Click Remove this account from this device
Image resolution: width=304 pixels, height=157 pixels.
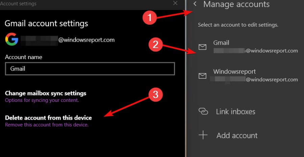[47, 125]
